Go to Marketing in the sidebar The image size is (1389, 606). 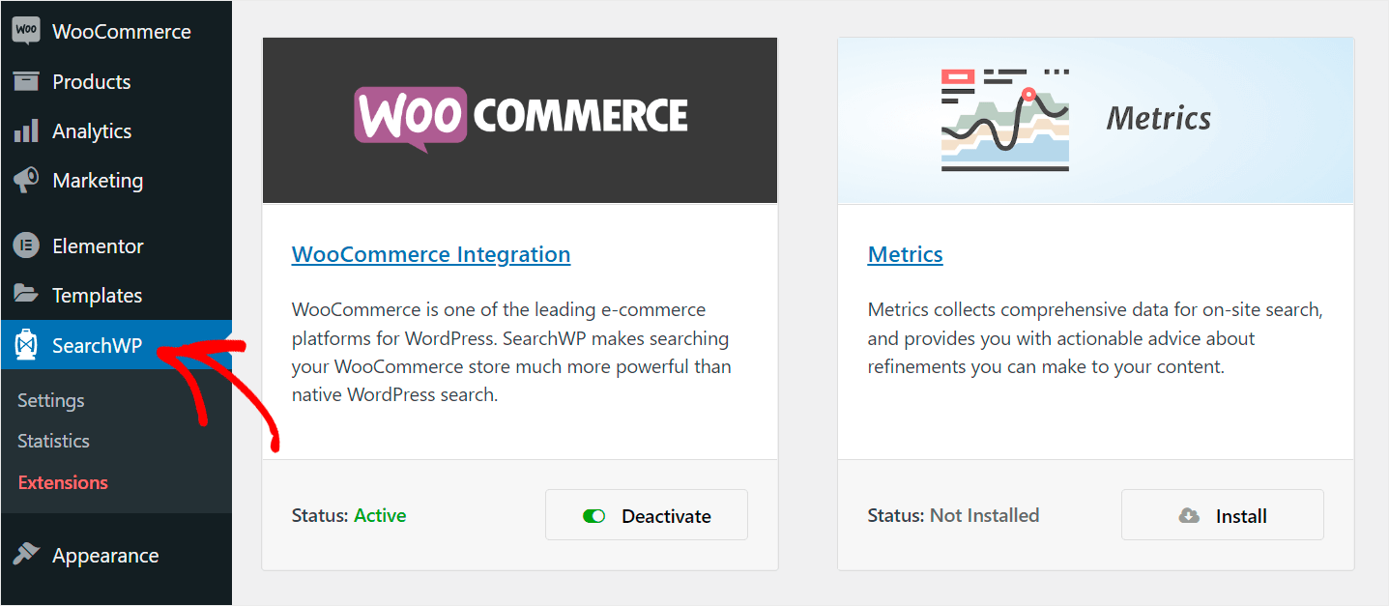(x=98, y=180)
